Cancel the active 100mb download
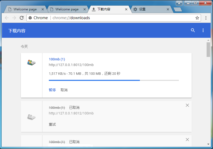The width and height of the screenshot is (213, 149). pyautogui.click(x=64, y=90)
